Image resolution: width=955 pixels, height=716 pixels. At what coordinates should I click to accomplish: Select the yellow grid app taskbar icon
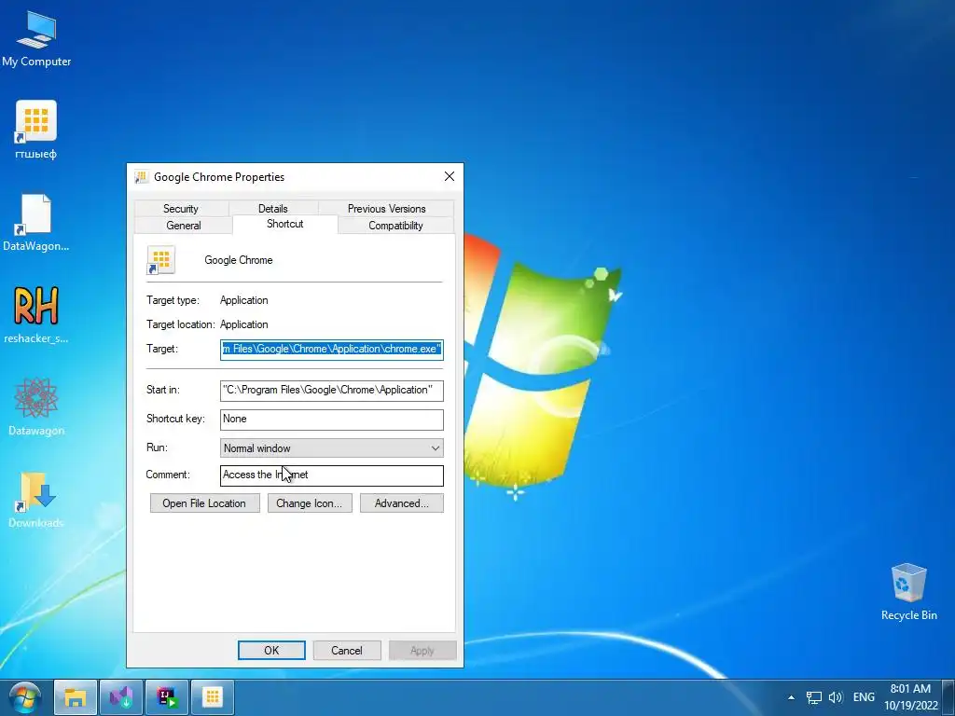click(213, 697)
